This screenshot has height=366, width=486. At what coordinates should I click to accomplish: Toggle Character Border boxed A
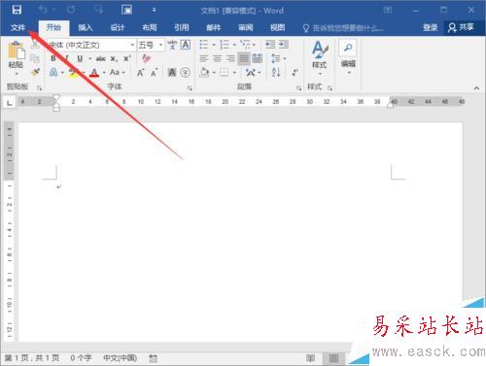coord(186,45)
